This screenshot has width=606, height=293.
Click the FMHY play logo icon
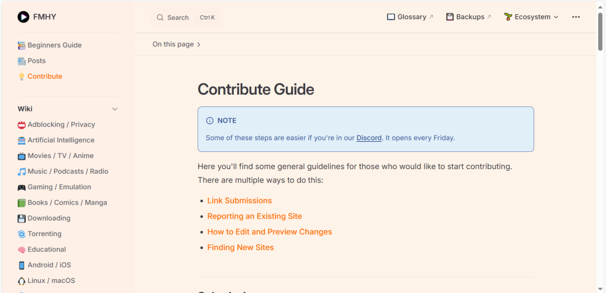pos(23,17)
